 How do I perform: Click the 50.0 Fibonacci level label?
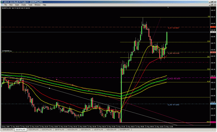click(209, 69)
